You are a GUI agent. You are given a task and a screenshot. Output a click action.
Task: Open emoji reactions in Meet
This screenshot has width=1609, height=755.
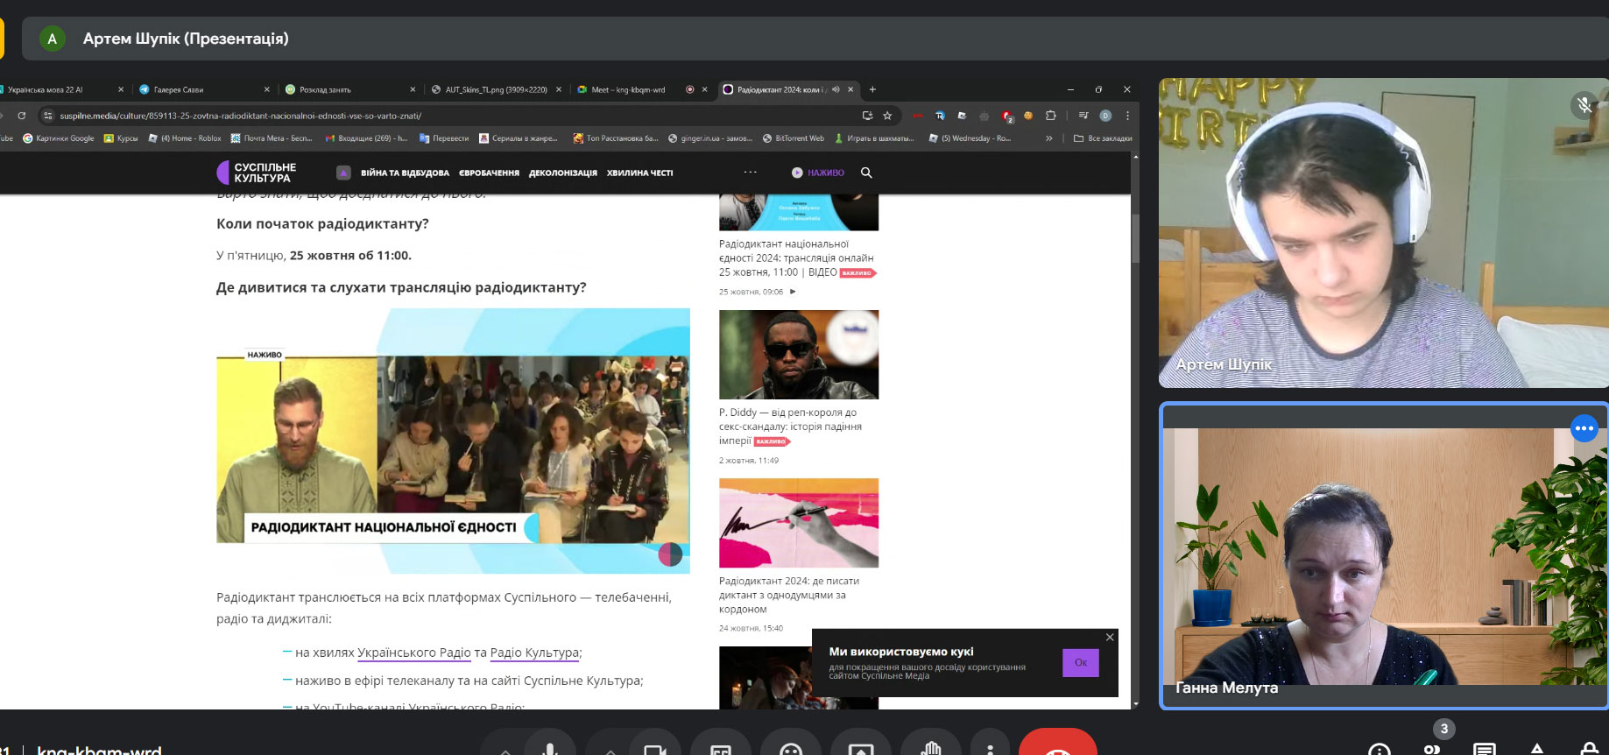(791, 746)
